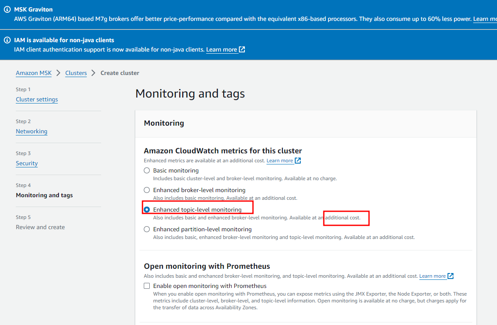Open Amazon MSK breadcrumb link

point(34,73)
